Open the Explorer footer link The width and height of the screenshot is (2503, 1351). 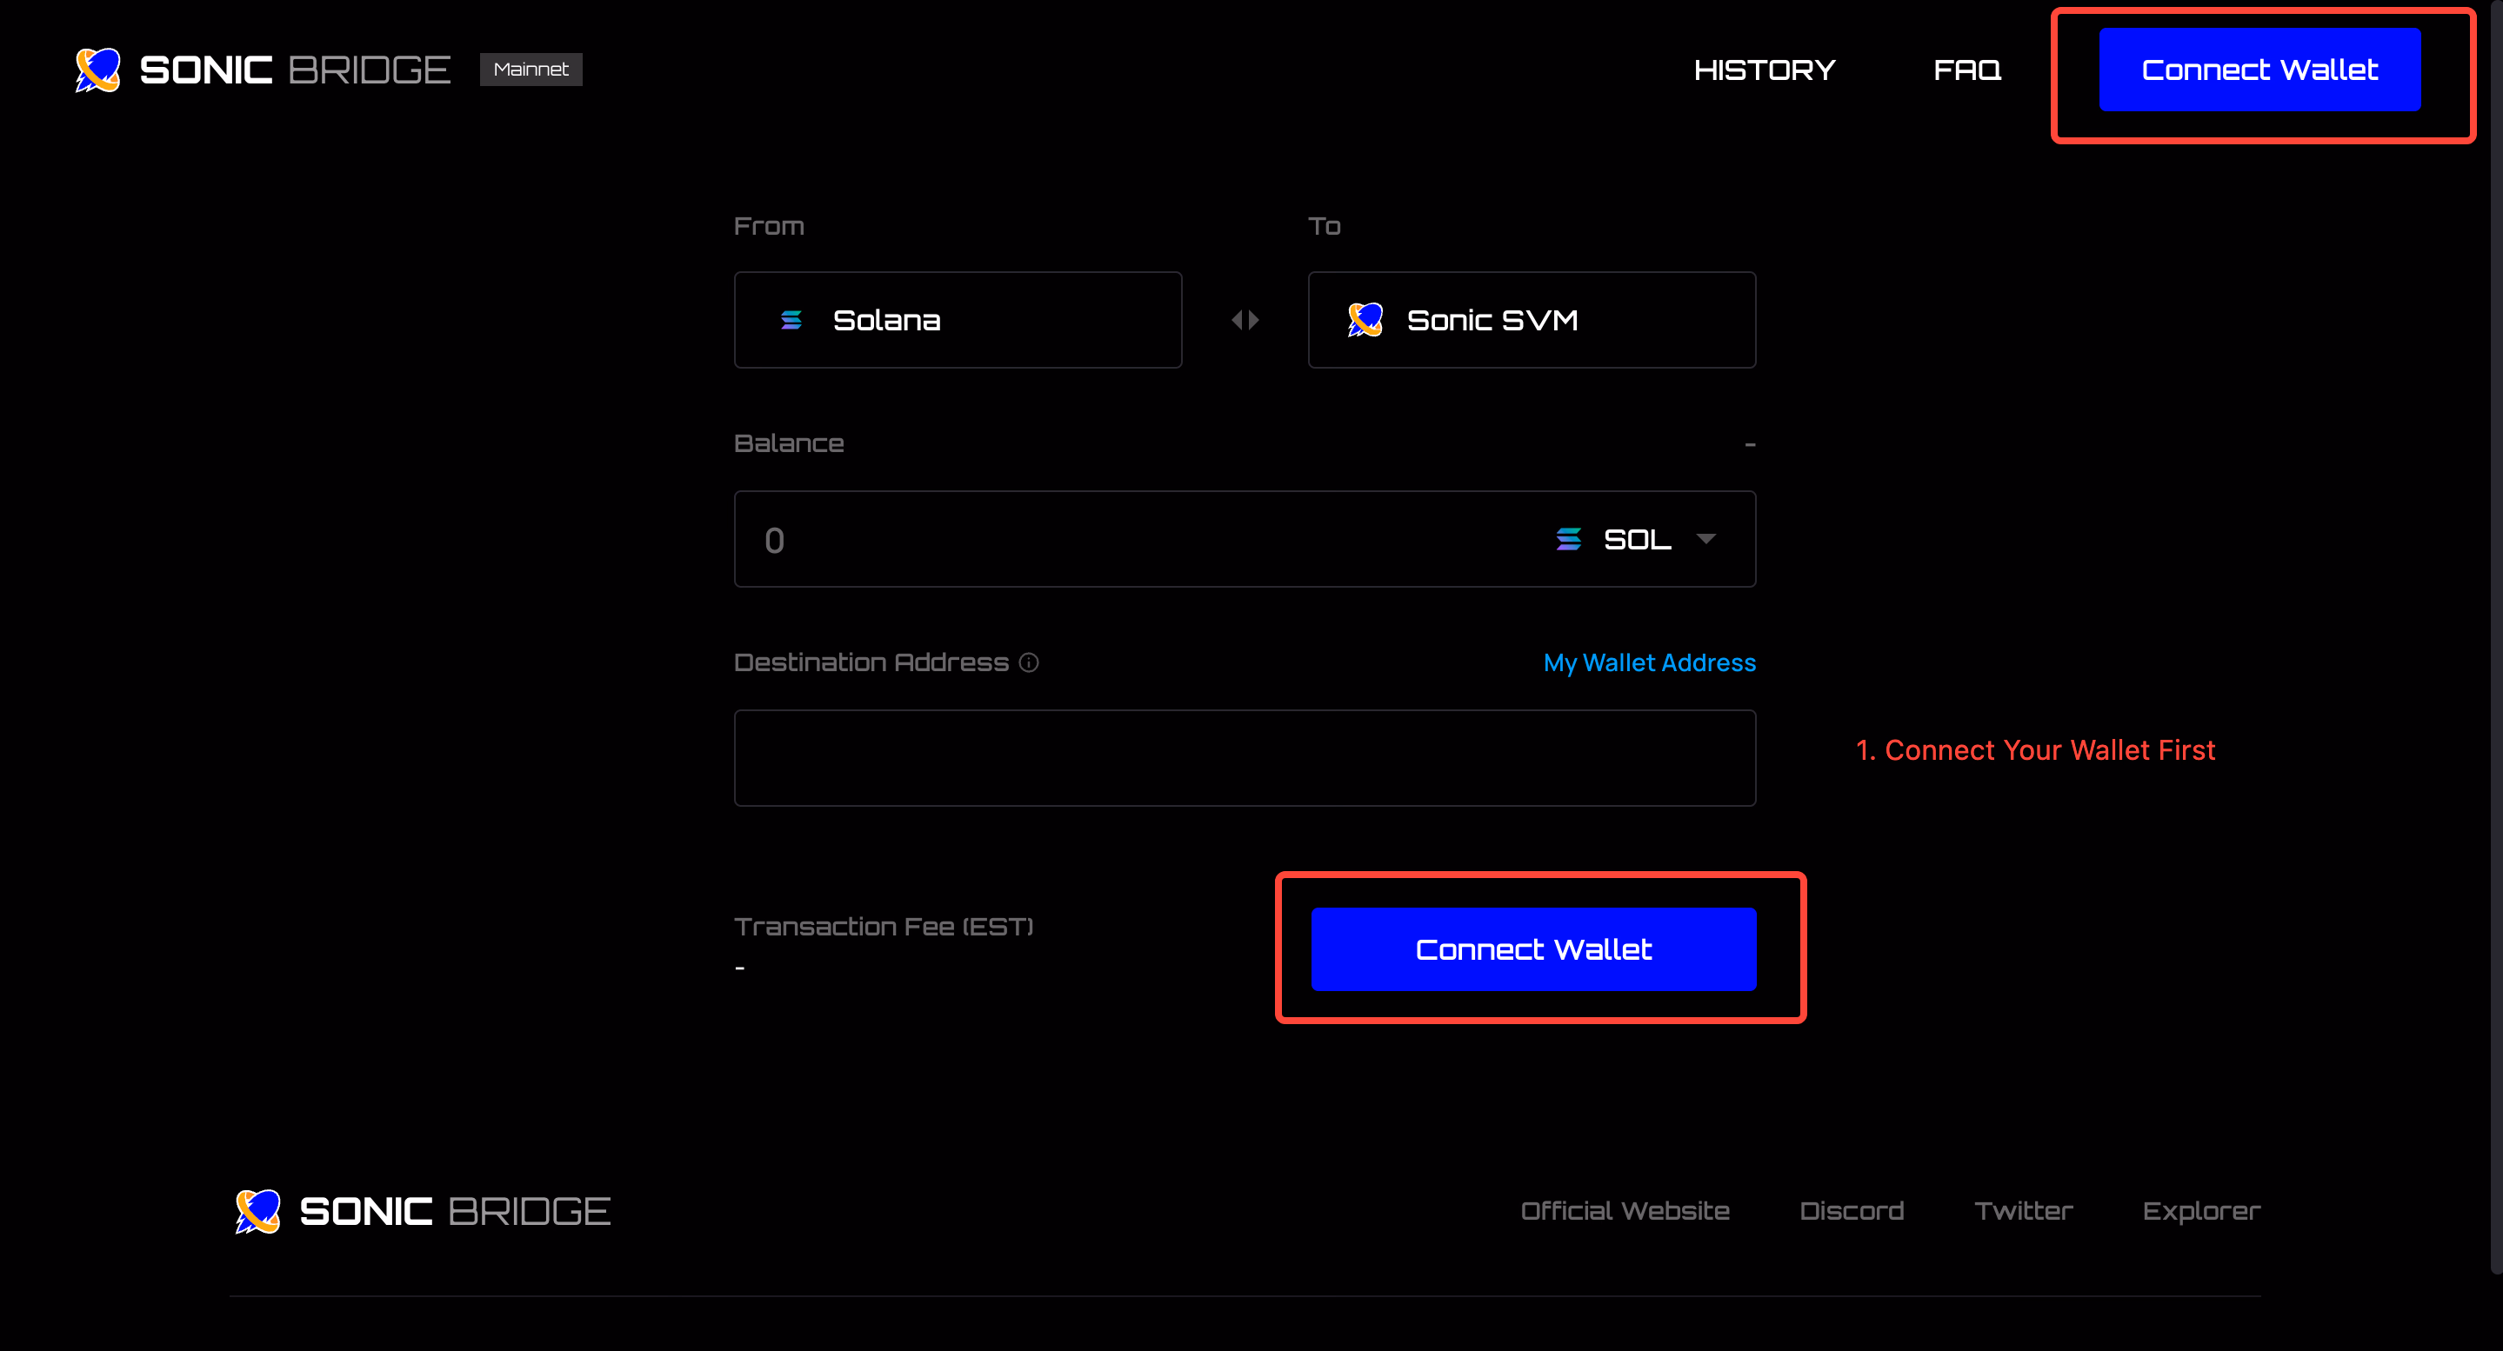[x=2201, y=1211]
